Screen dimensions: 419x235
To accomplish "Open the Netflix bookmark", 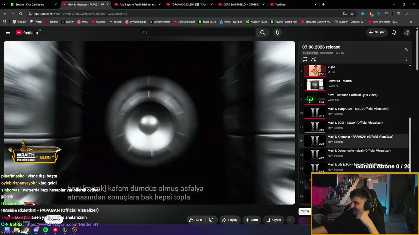I will (x=51, y=22).
